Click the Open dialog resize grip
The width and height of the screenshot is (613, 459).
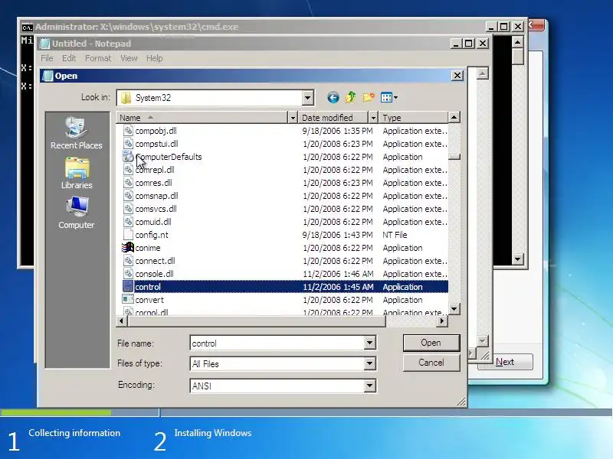pos(461,402)
